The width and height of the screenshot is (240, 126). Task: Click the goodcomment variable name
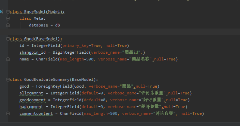32,100
